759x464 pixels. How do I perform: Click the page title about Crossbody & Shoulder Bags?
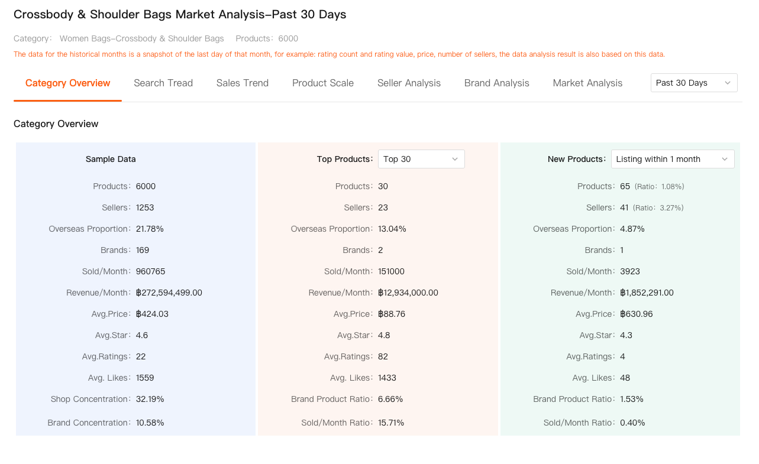click(x=180, y=14)
